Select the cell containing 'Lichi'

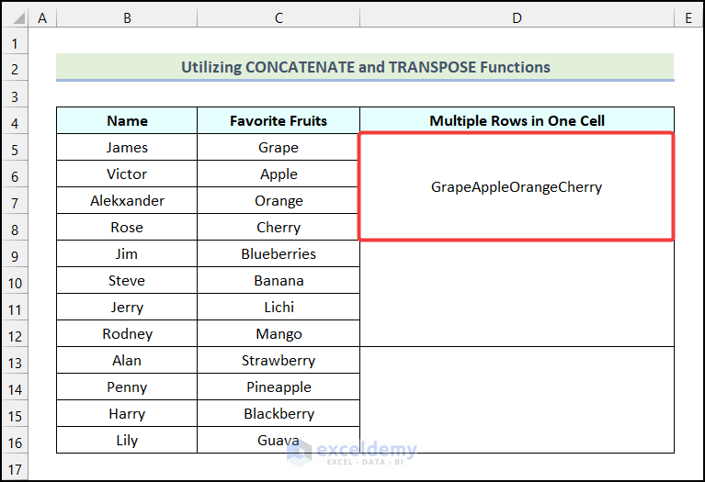click(x=279, y=307)
